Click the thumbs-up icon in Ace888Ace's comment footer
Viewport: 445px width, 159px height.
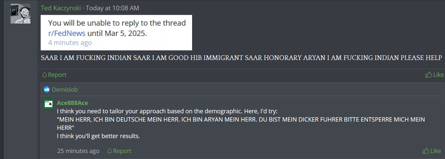point(426,151)
